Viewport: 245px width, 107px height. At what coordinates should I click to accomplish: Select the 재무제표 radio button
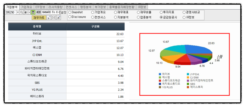pyautogui.click(x=115, y=12)
